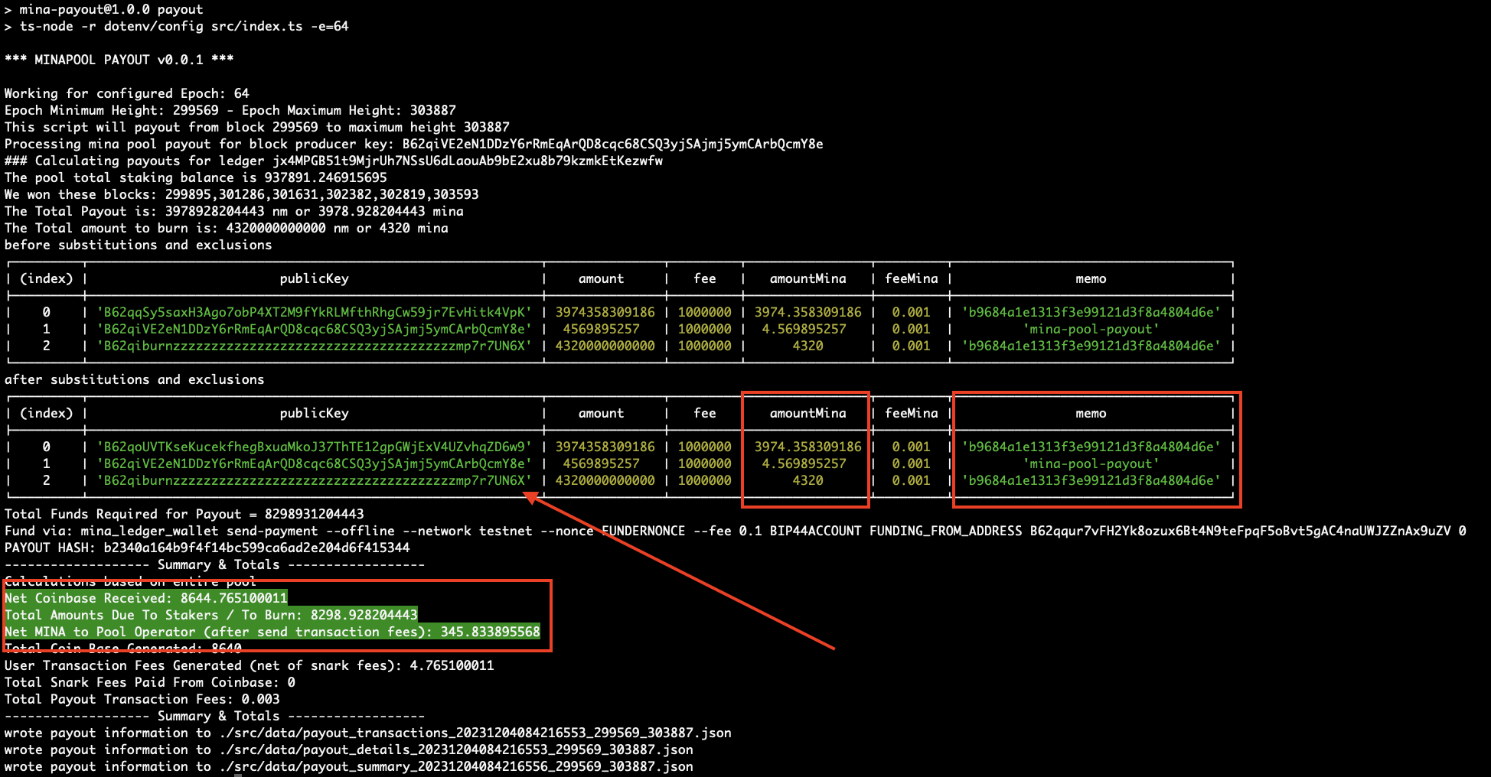This screenshot has width=1491, height=777.
Task: Click the burn address key in the after-substitutions table
Action: (315, 480)
